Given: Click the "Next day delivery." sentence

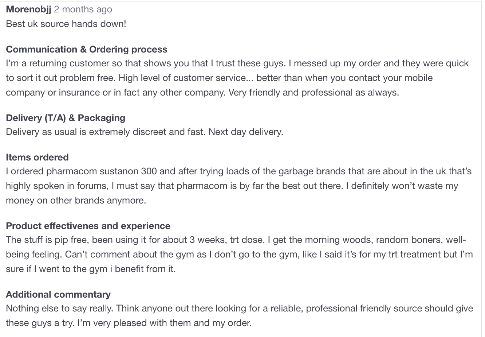Looking at the screenshot, I should tap(246, 132).
